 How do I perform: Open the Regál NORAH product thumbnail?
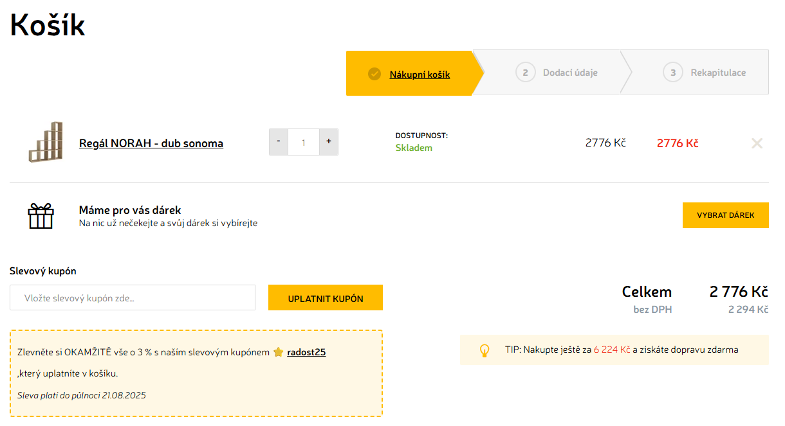46,142
